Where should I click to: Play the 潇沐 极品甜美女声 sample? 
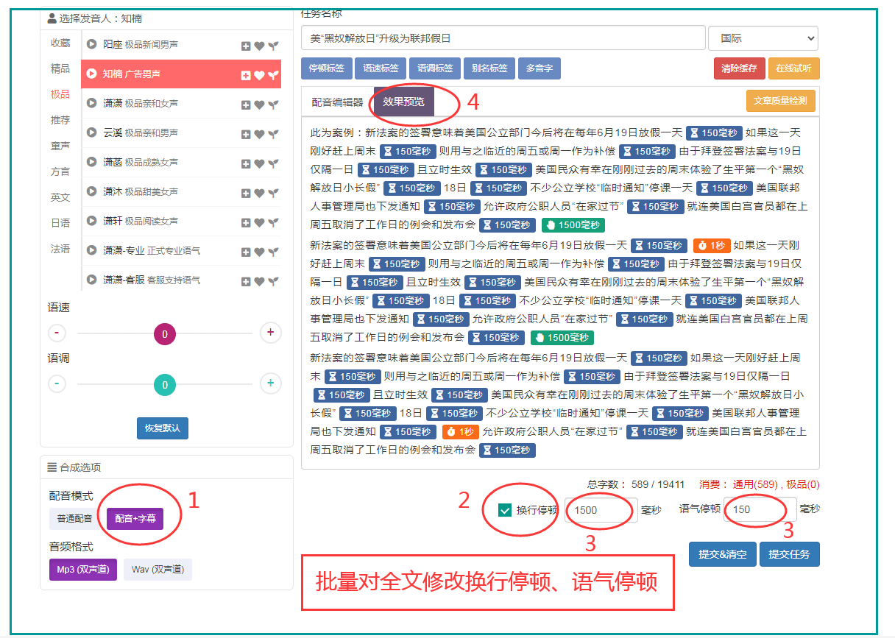(92, 191)
